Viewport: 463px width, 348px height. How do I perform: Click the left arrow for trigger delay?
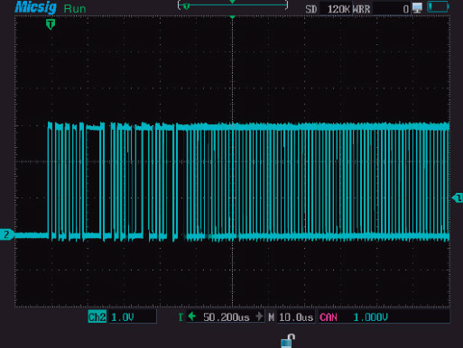pyautogui.click(x=191, y=316)
